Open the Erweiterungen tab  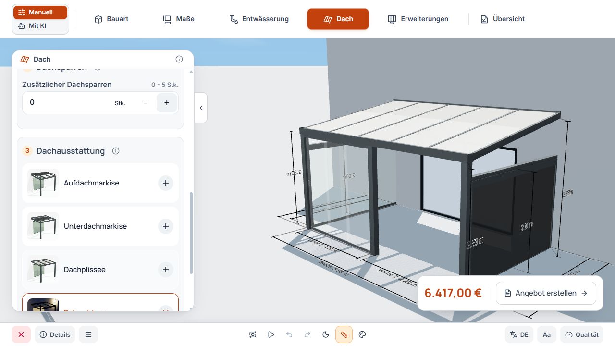click(418, 19)
